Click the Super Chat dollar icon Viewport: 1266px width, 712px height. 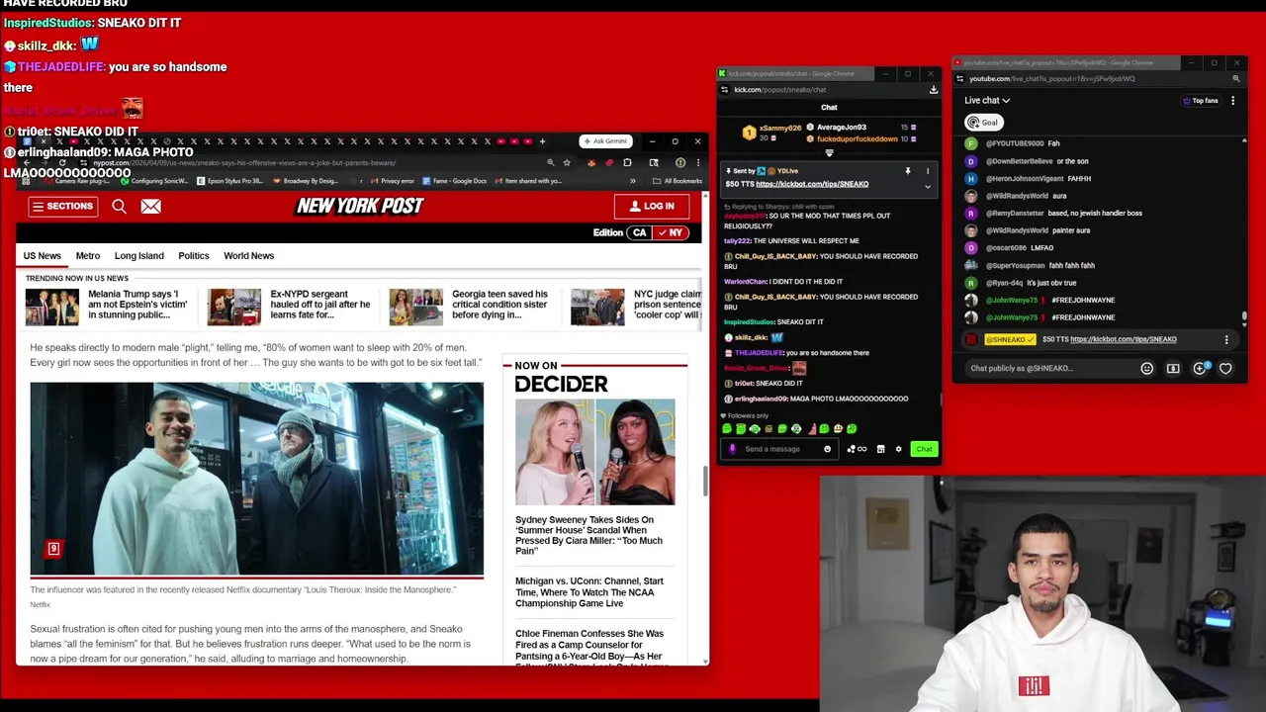[x=1173, y=368]
